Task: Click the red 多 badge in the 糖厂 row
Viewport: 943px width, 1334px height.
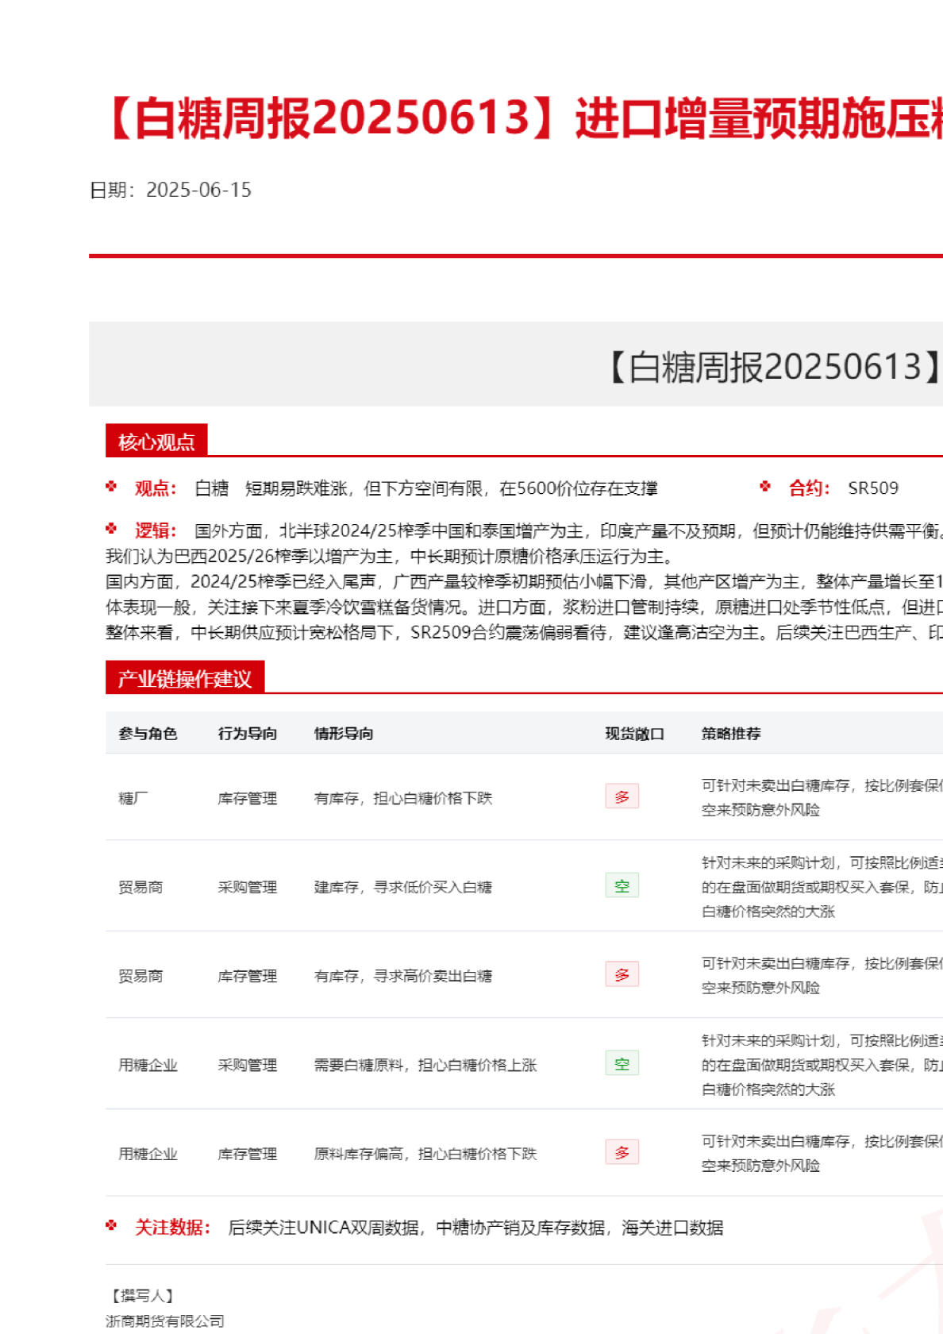Action: click(622, 796)
